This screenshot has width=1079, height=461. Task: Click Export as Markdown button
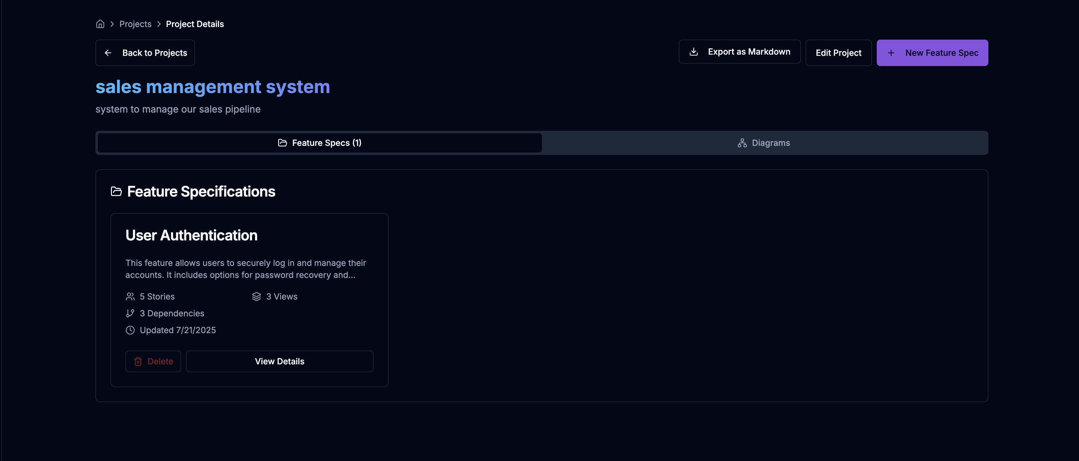coord(739,52)
